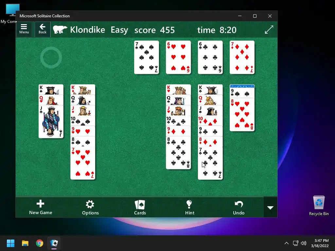Image resolution: width=335 pixels, height=251 pixels.
Task: Request a Hint with lightbulb
Action: (189, 207)
